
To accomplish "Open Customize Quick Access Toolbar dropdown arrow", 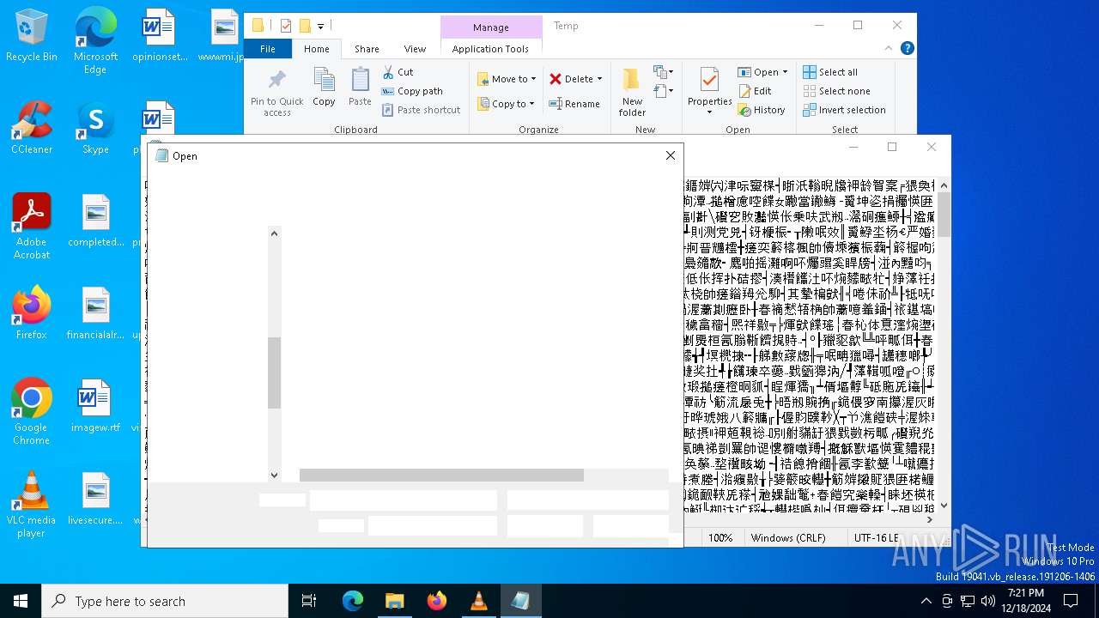I will 320,27.
